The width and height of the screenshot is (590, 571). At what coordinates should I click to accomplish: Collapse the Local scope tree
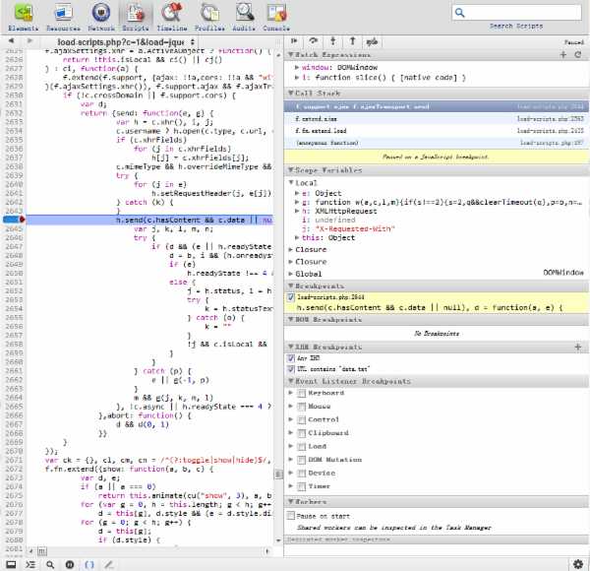point(291,183)
